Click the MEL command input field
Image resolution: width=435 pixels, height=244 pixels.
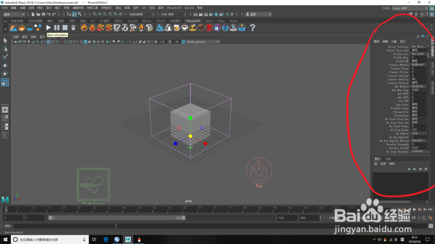64,226
